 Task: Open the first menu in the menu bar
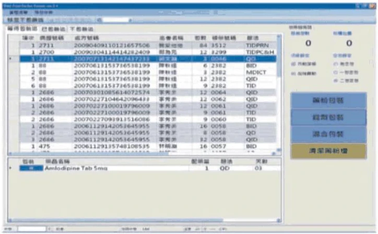(18, 13)
